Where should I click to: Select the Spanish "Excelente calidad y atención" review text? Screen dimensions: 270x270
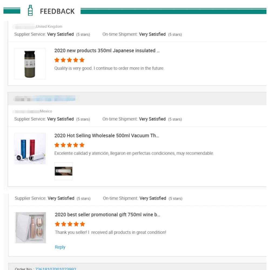[x=134, y=153]
